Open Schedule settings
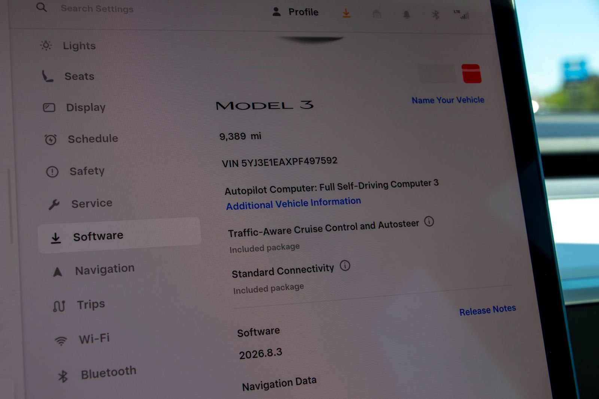 [93, 139]
